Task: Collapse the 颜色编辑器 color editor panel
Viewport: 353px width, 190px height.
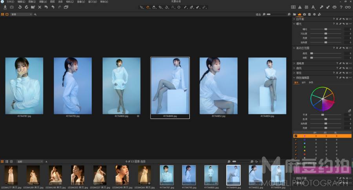Action: (294, 78)
